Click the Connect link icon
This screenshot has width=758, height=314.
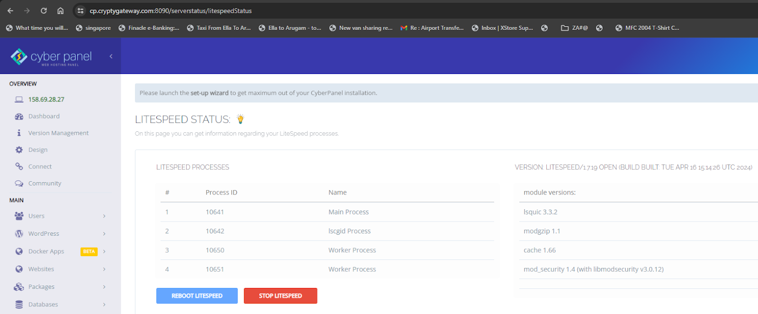coord(19,166)
